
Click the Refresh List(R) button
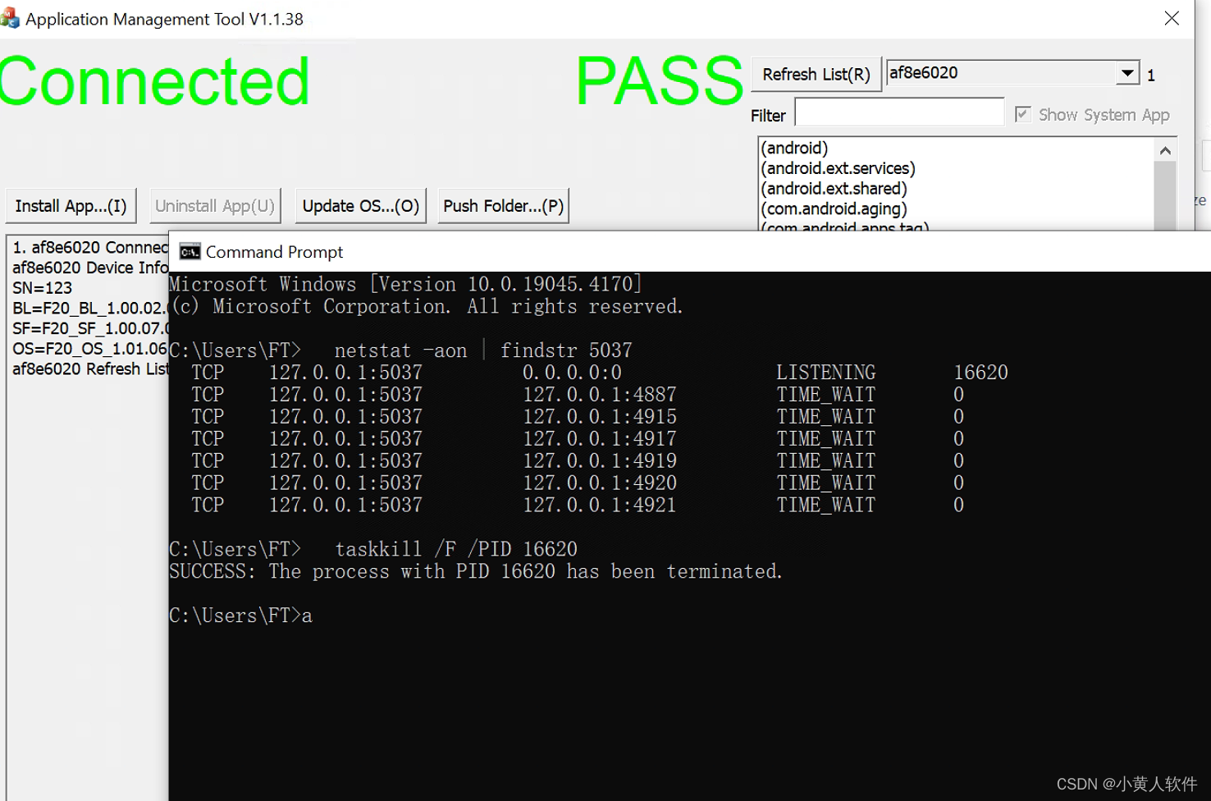coord(816,74)
